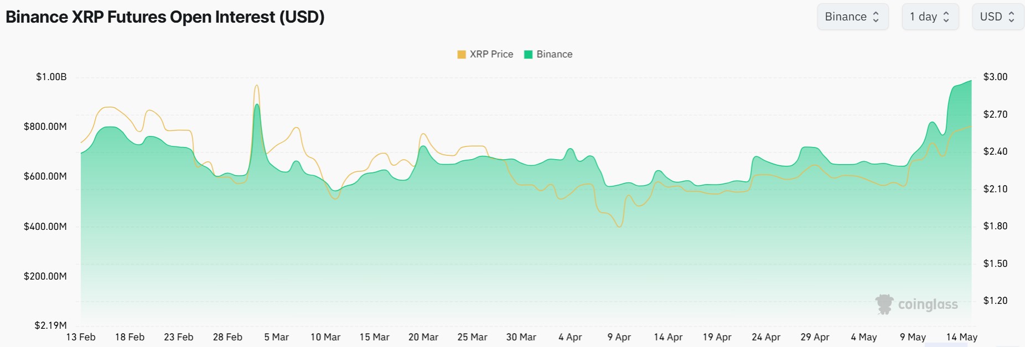
Task: Click the 23 Feb date label
Action: (x=179, y=337)
